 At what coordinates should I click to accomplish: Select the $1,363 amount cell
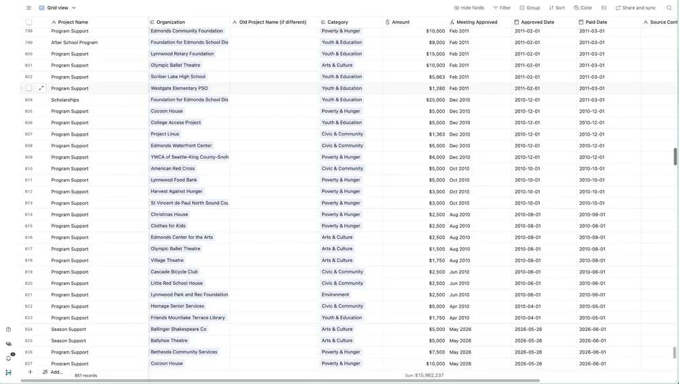(x=415, y=134)
